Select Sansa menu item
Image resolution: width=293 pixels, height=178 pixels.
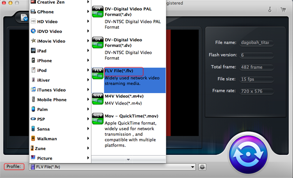[x=60, y=129]
